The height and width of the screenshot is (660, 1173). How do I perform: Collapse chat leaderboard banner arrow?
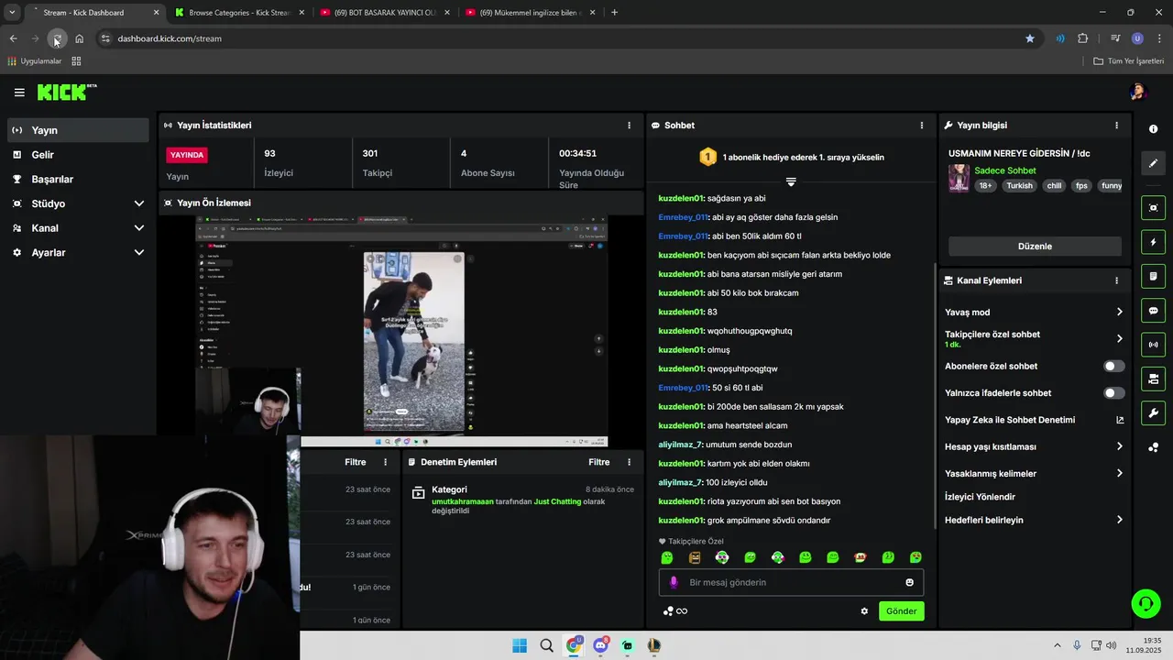[791, 181]
